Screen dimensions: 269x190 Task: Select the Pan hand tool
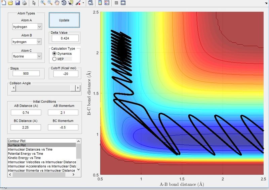[57, 3]
